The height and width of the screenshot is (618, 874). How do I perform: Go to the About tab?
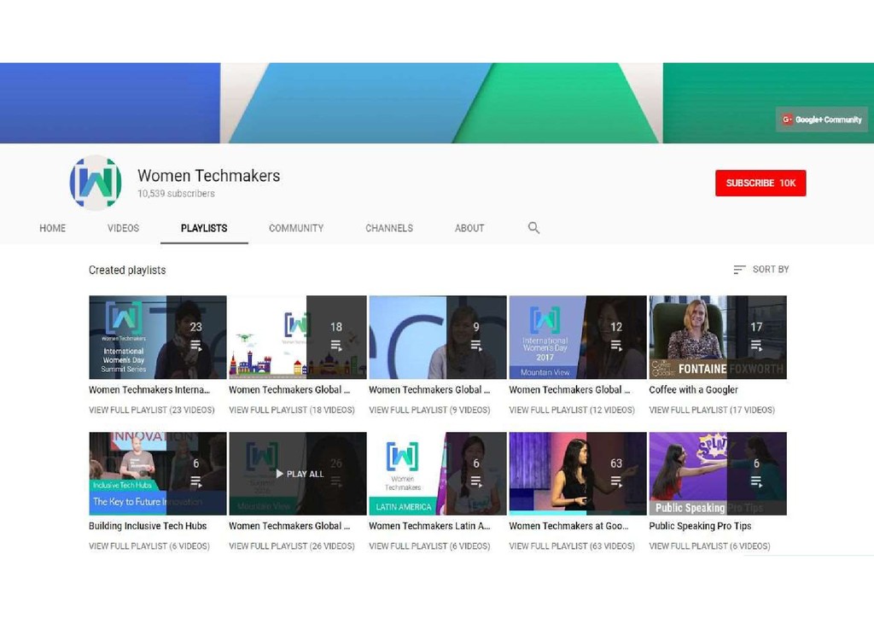pyautogui.click(x=469, y=228)
